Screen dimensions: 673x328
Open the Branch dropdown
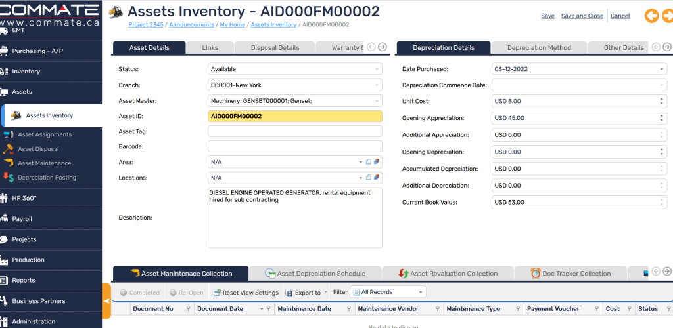(x=377, y=85)
